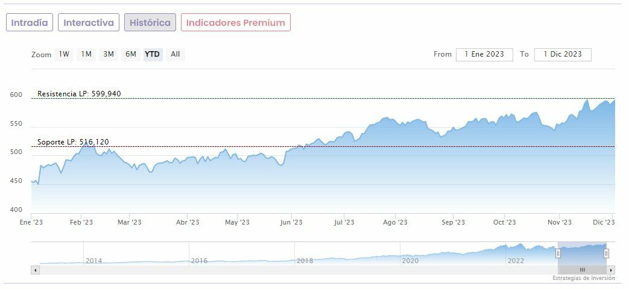
Task: Click the right range handle in navigator
Action: click(x=607, y=253)
